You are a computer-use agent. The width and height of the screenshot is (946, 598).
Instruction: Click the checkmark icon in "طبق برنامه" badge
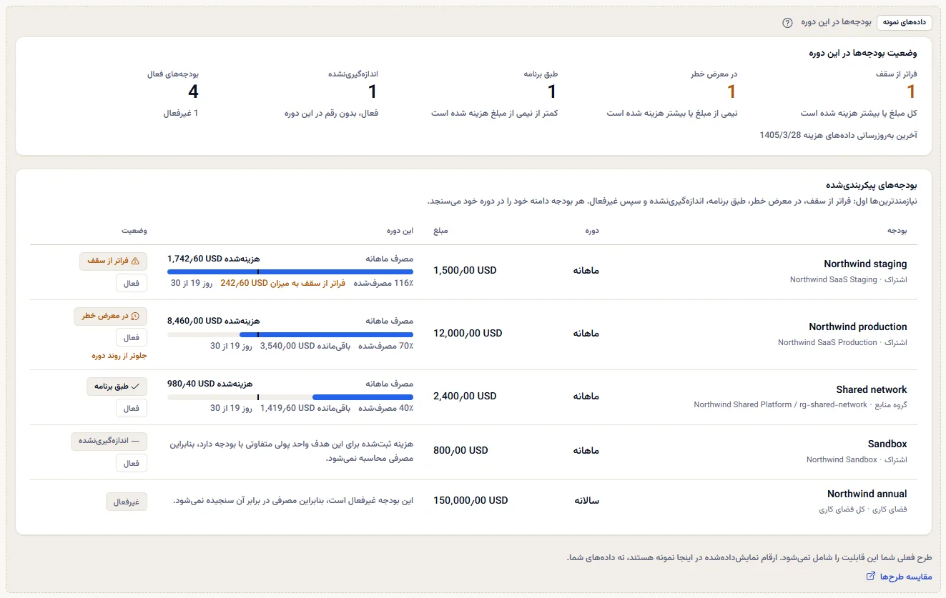(x=135, y=387)
